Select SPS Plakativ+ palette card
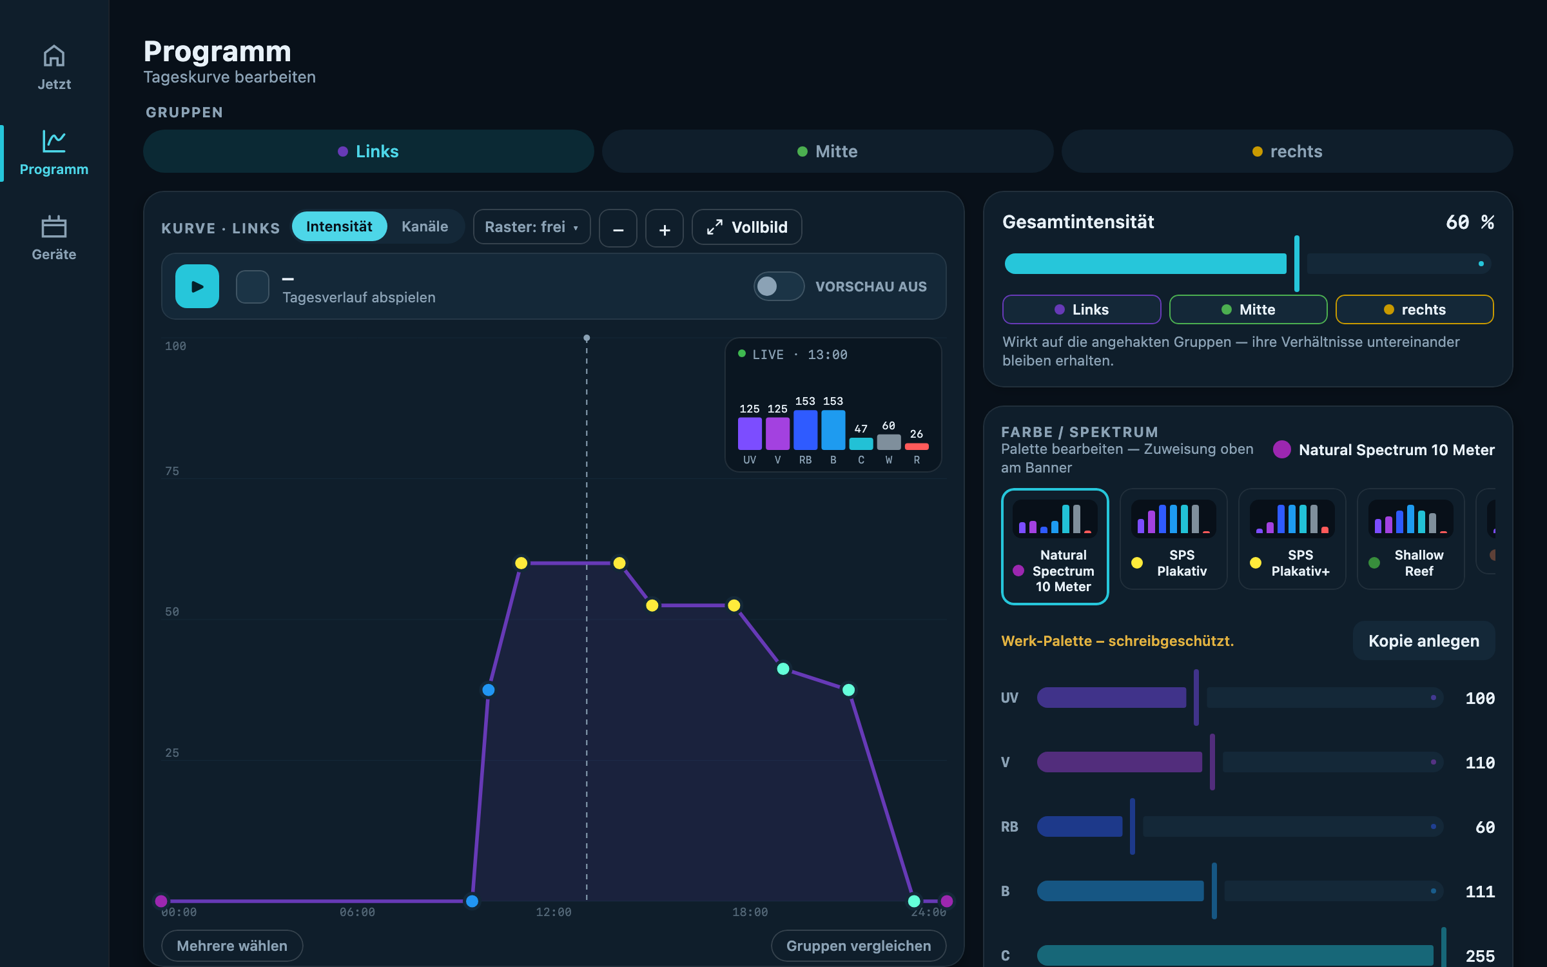Screen dimensions: 1547x967 point(1292,539)
